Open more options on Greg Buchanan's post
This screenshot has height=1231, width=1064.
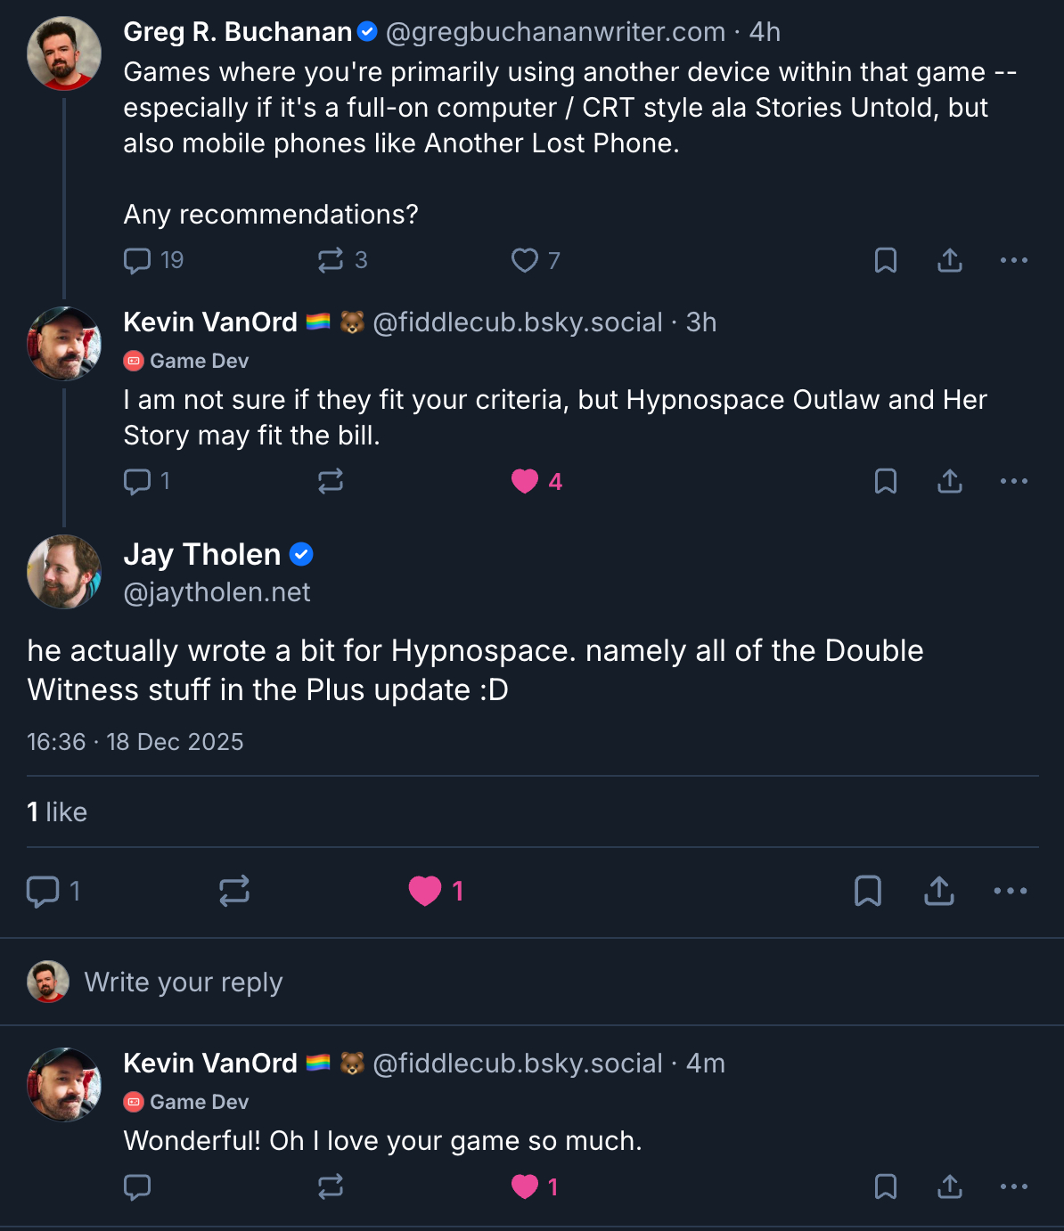pyautogui.click(x=1014, y=260)
